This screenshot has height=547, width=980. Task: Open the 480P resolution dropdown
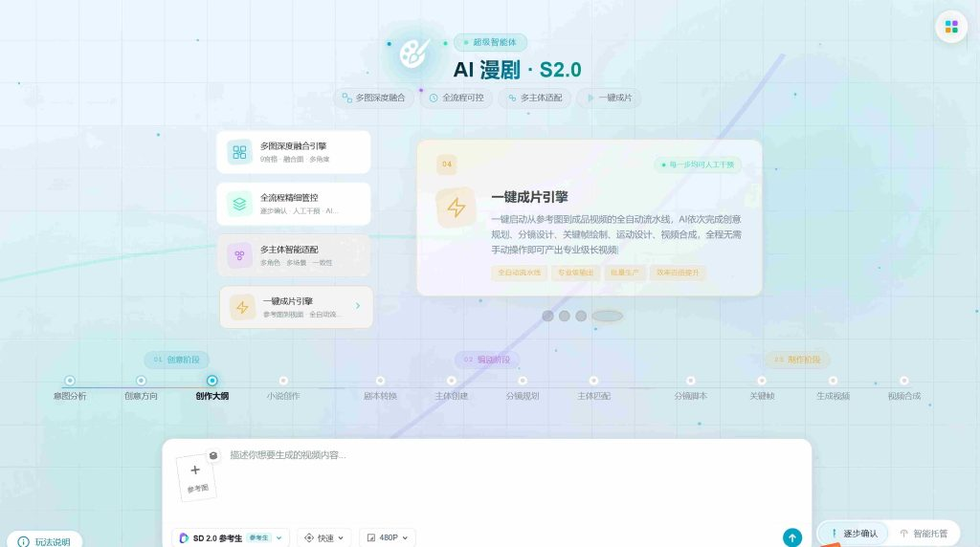coord(387,537)
